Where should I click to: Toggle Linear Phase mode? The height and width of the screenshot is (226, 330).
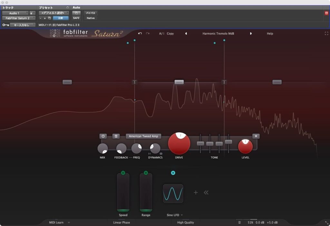121,222
